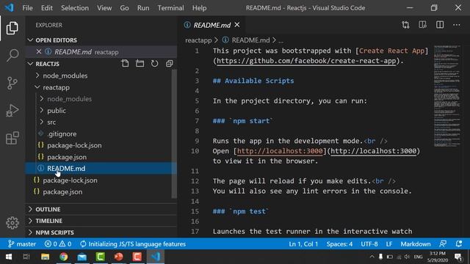Open Chrome from taskbar
This screenshot has width=470, height=264.
(64, 257)
